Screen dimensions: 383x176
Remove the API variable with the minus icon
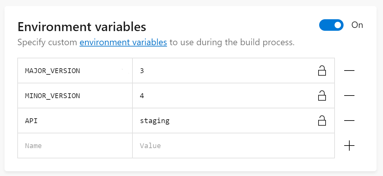(x=349, y=121)
